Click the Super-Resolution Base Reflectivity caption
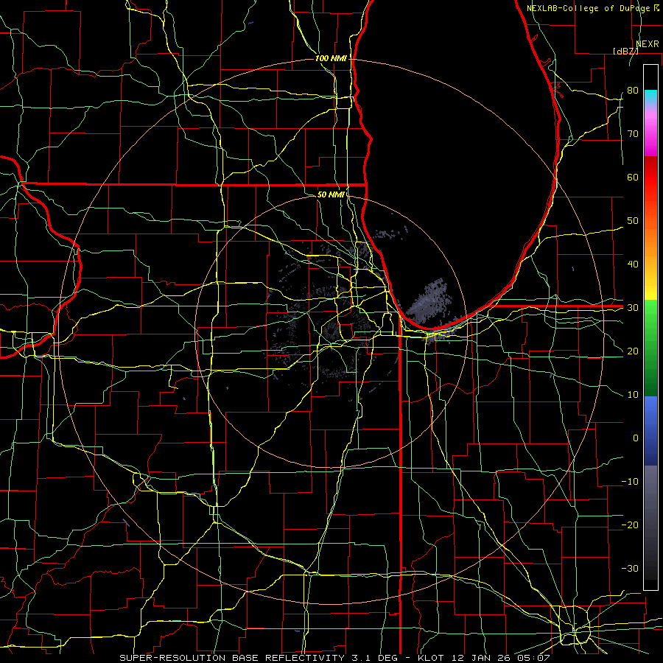 334,658
